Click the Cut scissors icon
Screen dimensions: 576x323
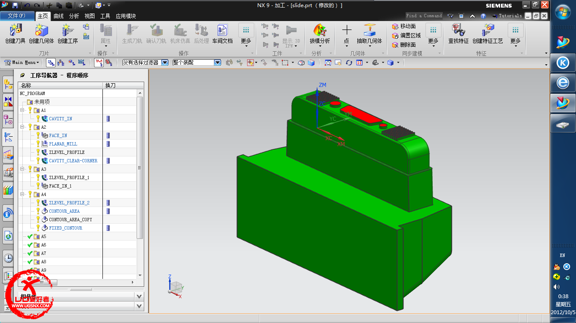click(x=49, y=5)
